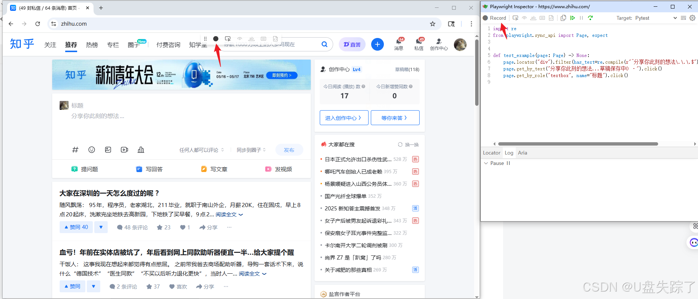Click 赞同 40 upvote button
Viewport: 698px width, 299px height.
click(76, 227)
